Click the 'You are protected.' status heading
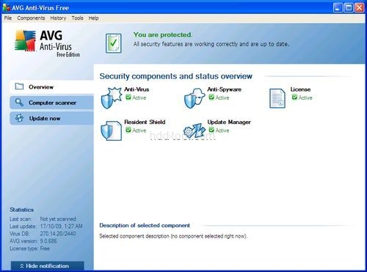The width and height of the screenshot is (367, 272). (x=163, y=34)
